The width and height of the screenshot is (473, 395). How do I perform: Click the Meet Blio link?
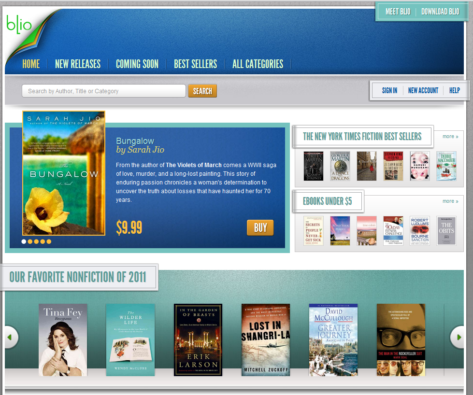(398, 12)
